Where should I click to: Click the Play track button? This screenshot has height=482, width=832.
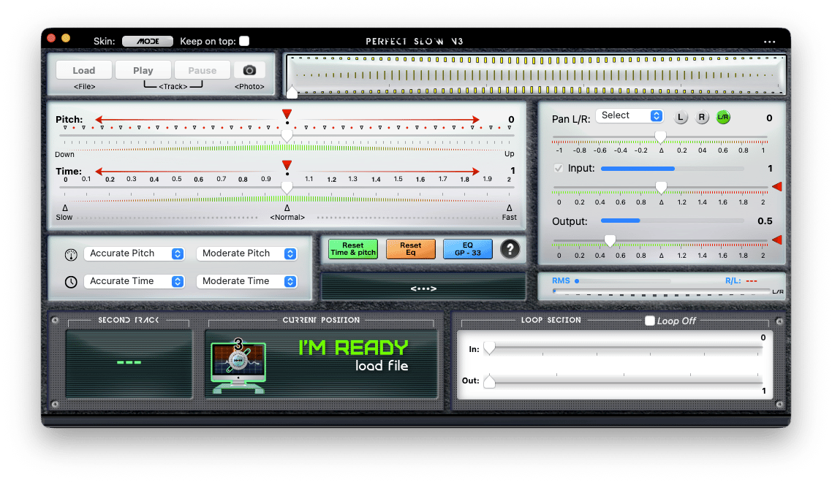(x=143, y=70)
